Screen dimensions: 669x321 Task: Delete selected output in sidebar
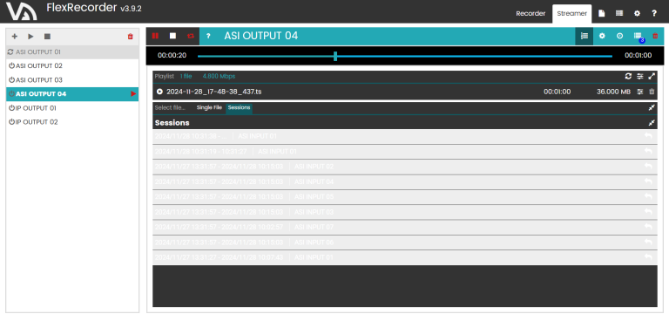[x=131, y=37]
